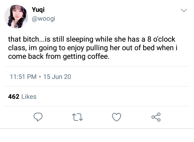Open share options via the share icon

tap(156, 117)
